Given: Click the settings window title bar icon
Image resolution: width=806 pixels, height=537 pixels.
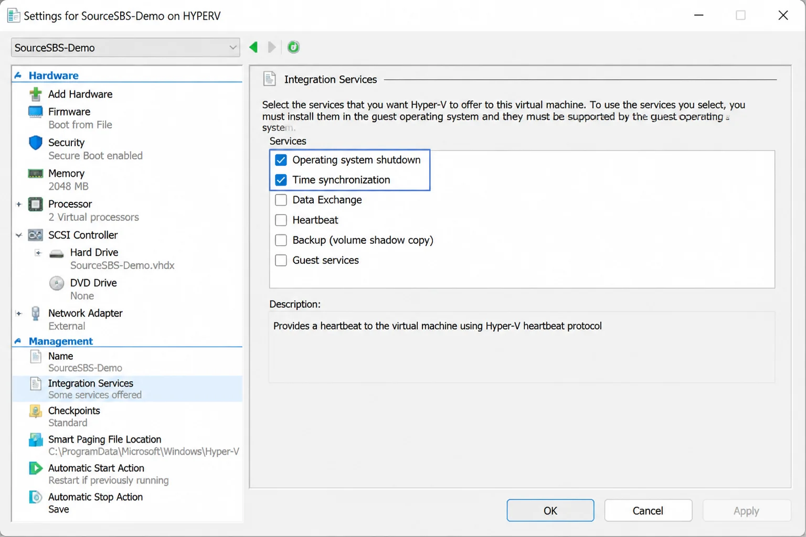Looking at the screenshot, I should pos(13,16).
